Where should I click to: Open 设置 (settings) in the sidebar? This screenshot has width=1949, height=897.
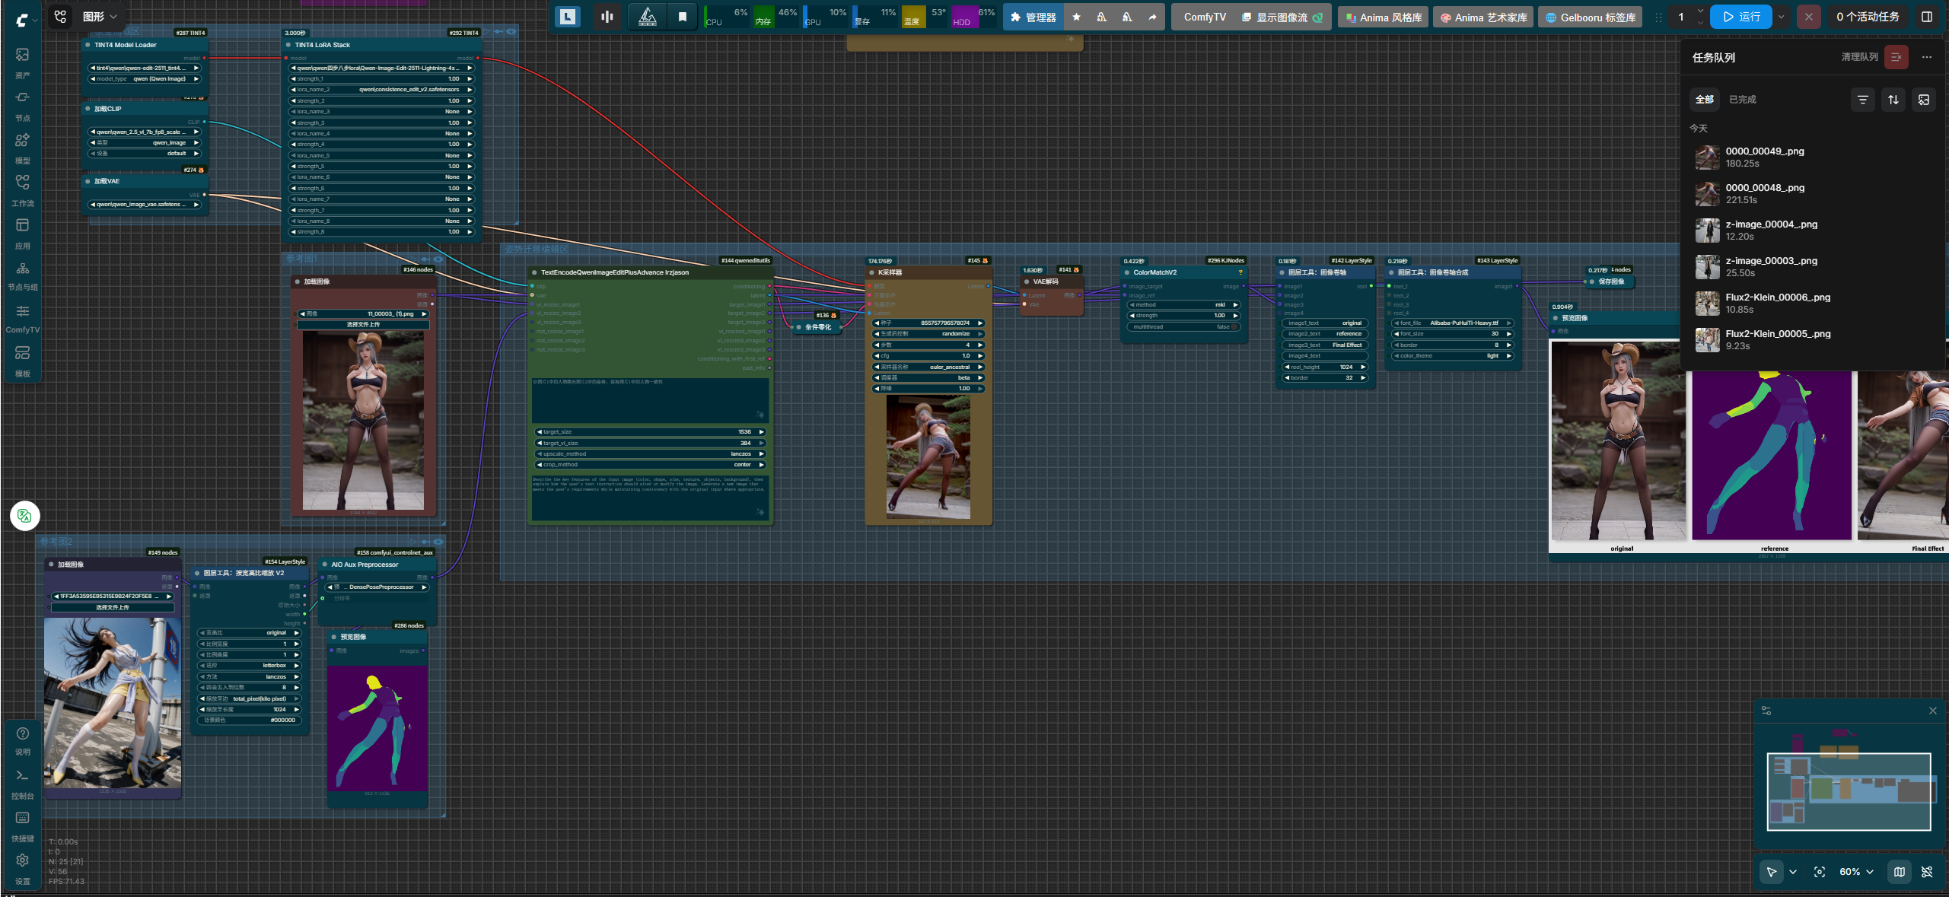click(x=23, y=868)
